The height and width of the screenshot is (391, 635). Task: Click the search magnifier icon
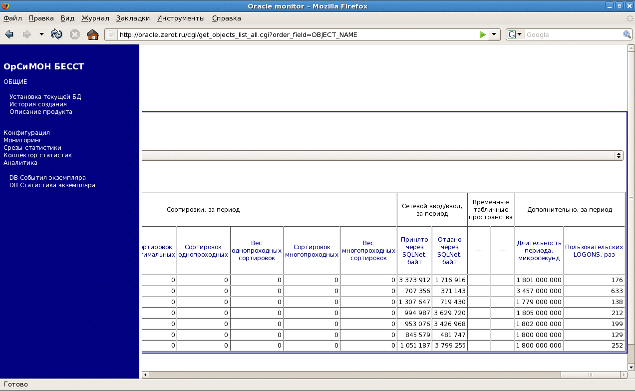click(627, 34)
